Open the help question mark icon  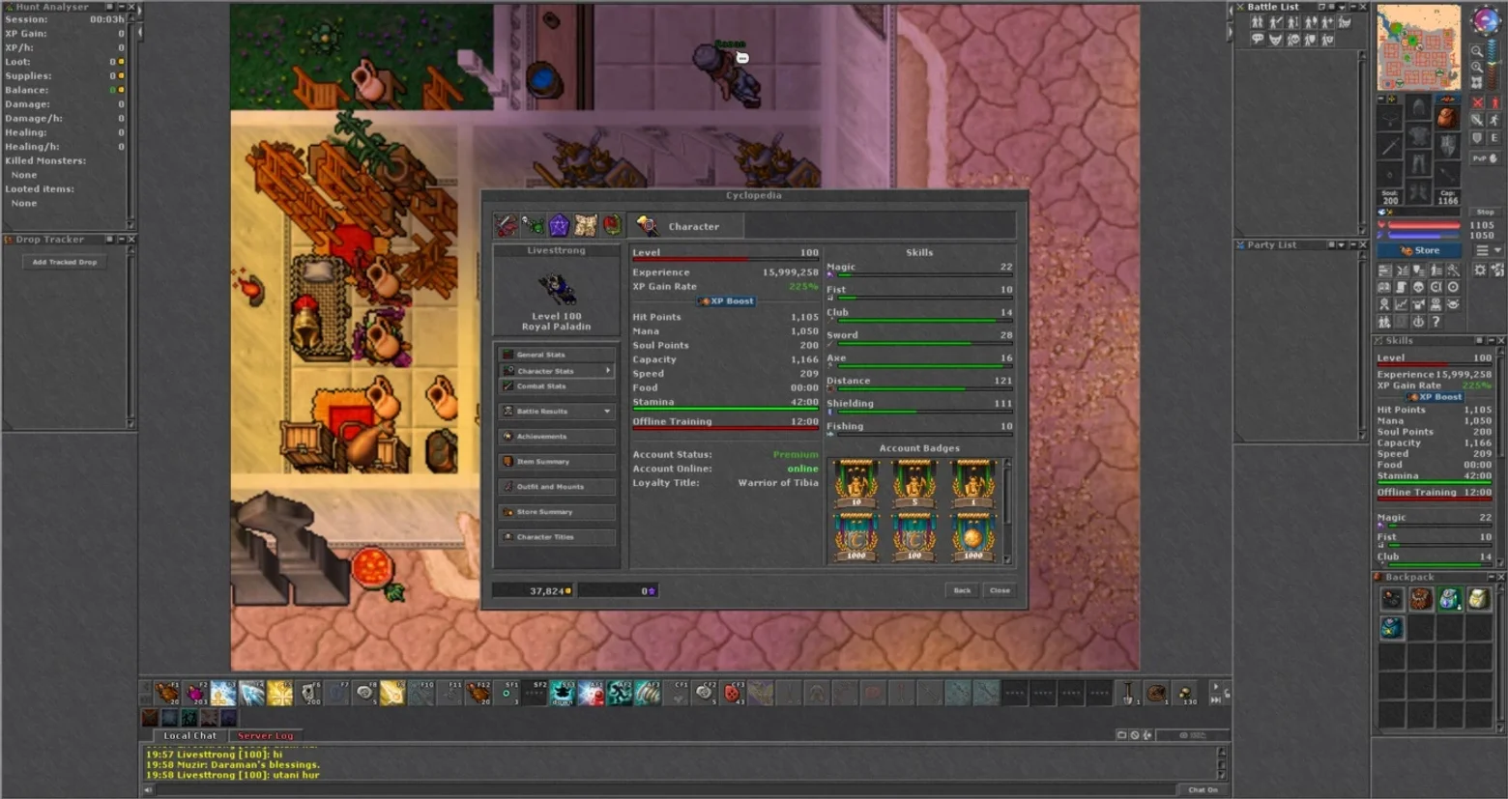click(x=1435, y=322)
